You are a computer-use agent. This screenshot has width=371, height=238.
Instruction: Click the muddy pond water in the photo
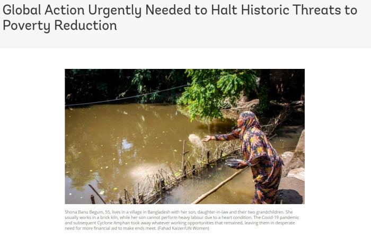pyautogui.click(x=118, y=142)
